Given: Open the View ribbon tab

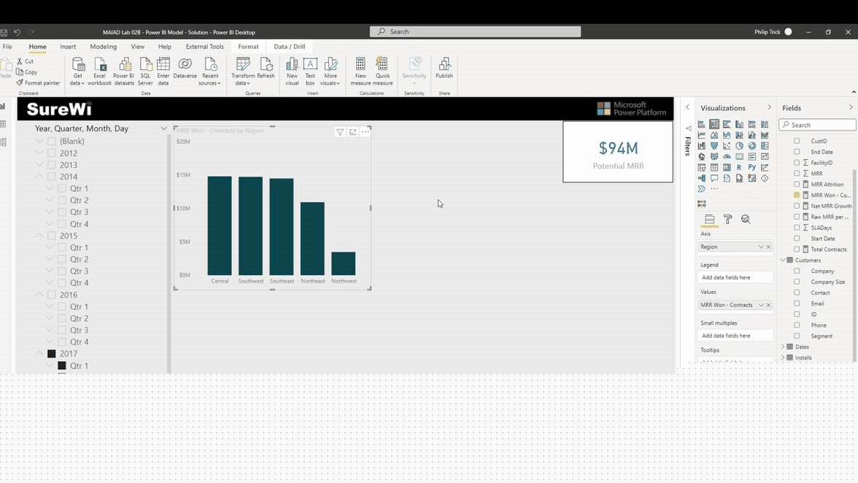Looking at the screenshot, I should [x=138, y=47].
